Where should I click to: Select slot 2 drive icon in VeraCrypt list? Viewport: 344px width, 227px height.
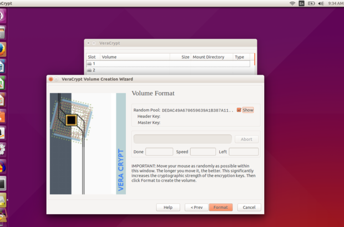point(89,70)
